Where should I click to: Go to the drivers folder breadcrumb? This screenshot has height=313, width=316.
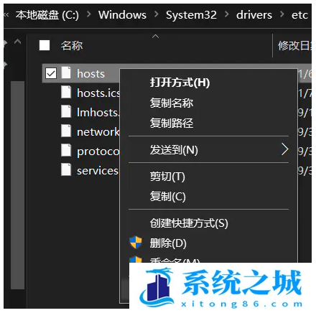[254, 15]
